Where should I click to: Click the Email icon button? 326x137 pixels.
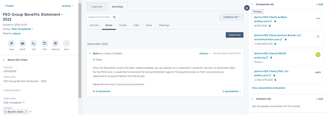tap(22, 43)
